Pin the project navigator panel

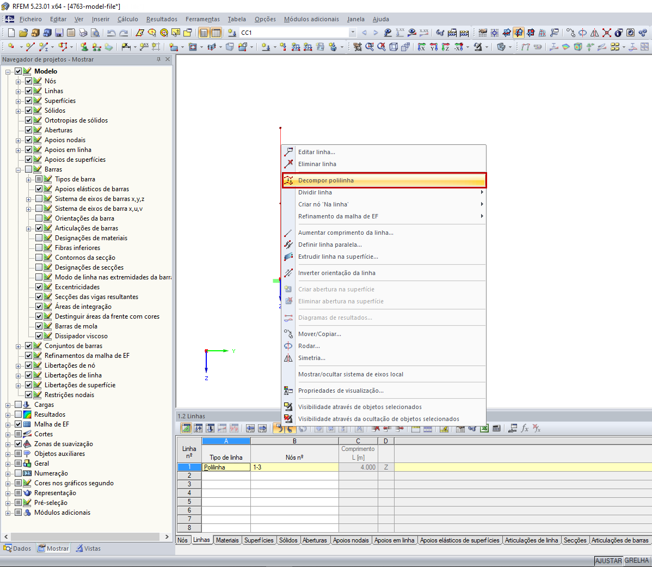(x=158, y=59)
